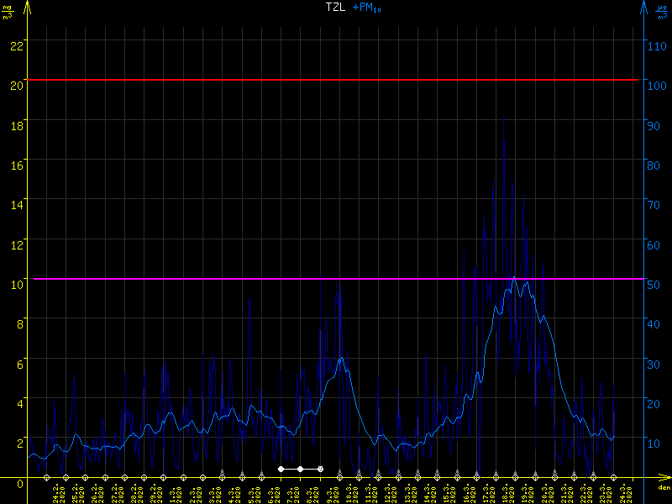Viewport: 672px width, 504px height.
Task: Click the 10 value on left axis
Action: pyautogui.click(x=16, y=284)
